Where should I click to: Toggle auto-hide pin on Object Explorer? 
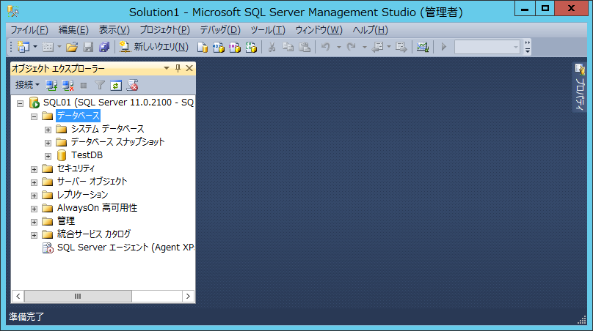178,68
